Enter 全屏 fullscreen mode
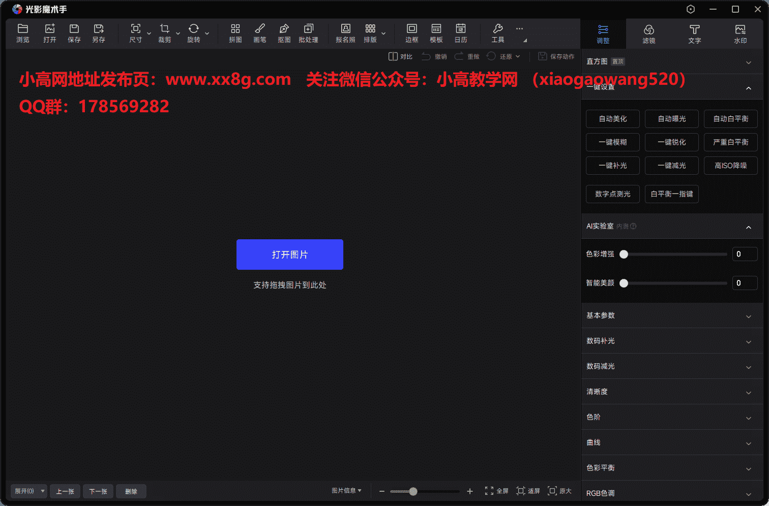 click(496, 491)
